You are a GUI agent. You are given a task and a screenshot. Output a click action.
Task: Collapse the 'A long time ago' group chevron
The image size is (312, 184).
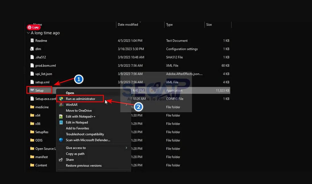tap(28, 33)
